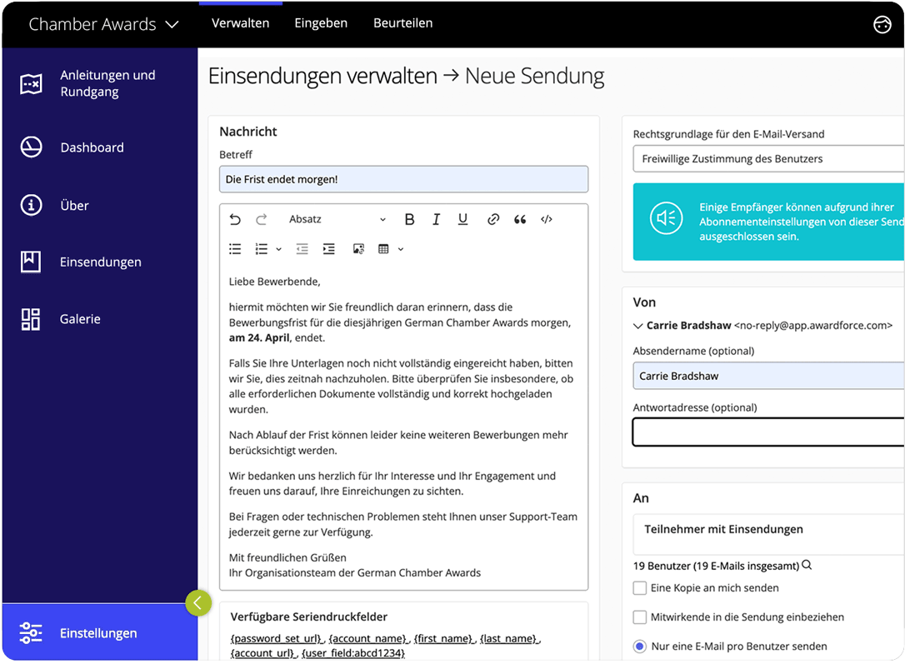This screenshot has width=905, height=664.
Task: Switch to the Eingeben tab
Action: pos(321,23)
